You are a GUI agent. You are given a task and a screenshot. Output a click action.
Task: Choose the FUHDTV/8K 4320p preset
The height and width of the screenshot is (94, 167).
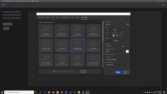coord(46,60)
